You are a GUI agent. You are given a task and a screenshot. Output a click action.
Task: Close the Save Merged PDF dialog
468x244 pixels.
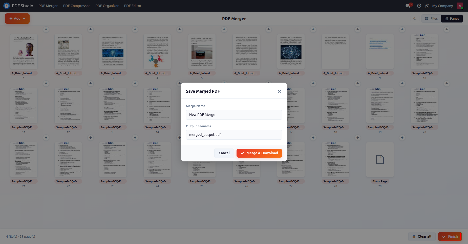coord(279,91)
